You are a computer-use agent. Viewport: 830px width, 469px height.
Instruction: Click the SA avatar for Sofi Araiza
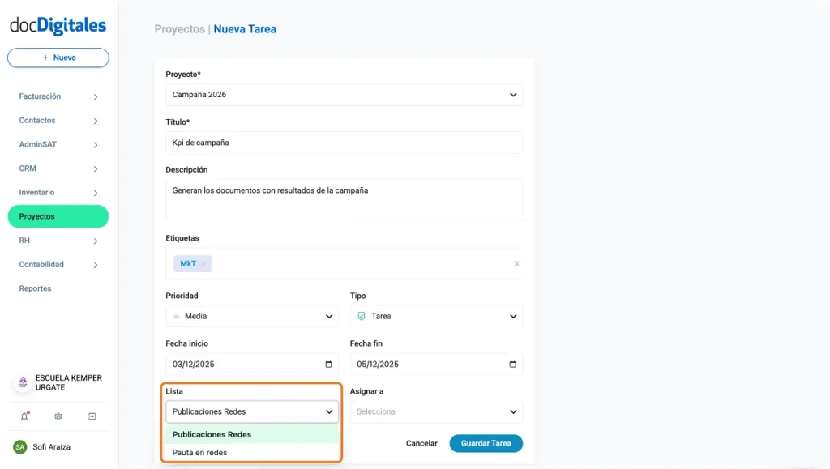(x=22, y=446)
